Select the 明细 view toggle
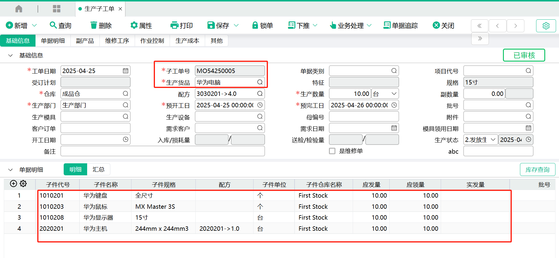 coord(75,169)
